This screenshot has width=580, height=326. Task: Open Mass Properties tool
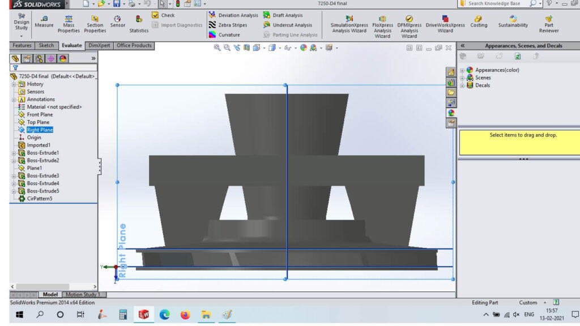(x=69, y=24)
